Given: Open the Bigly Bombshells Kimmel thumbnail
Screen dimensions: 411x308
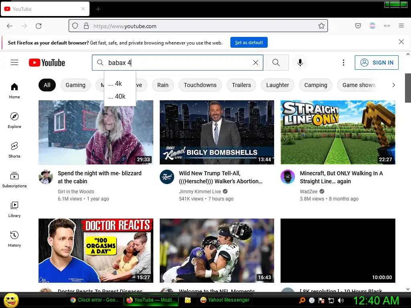Looking at the screenshot, I should [217, 132].
